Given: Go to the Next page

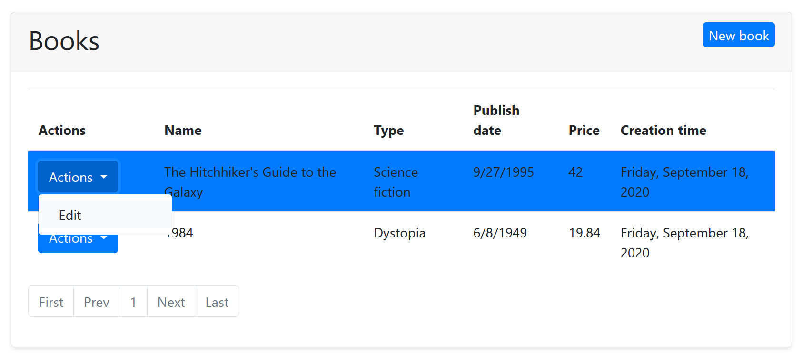Looking at the screenshot, I should [x=171, y=302].
